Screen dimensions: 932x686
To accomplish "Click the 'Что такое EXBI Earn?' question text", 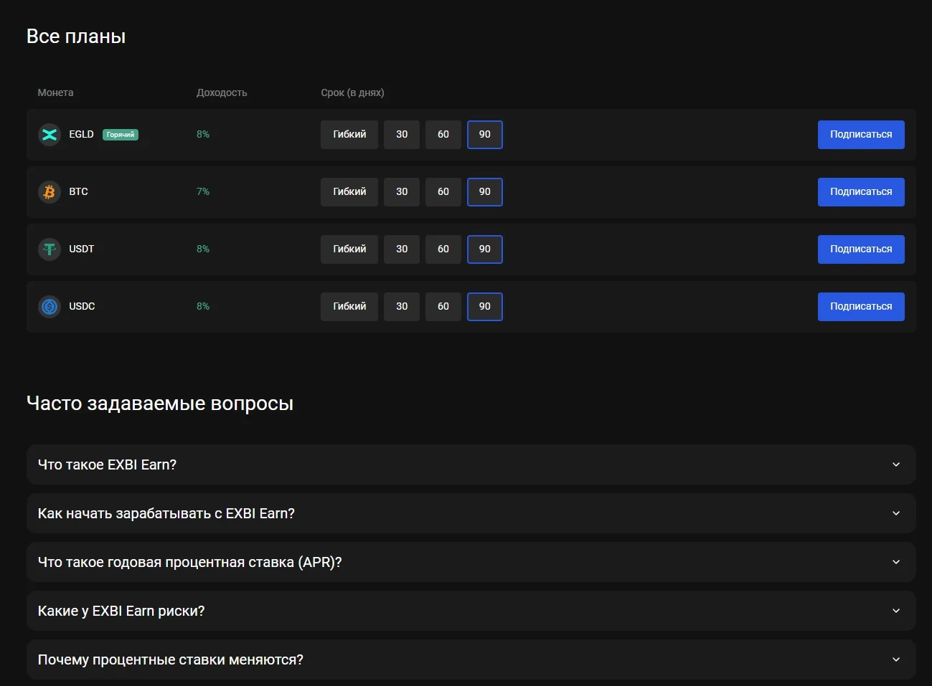I will (x=107, y=465).
